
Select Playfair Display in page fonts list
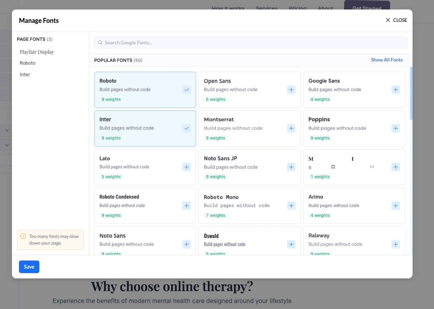click(x=37, y=52)
